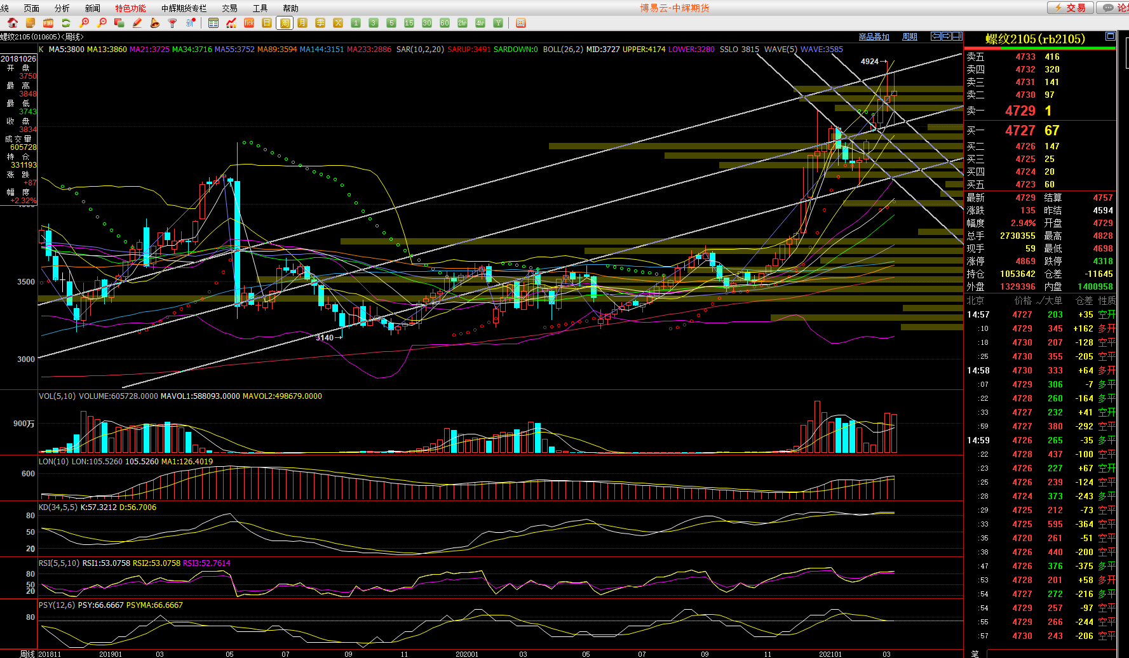1129x658 pixels.
Task: Zoom in with the plus magnifier icon
Action: 83,23
